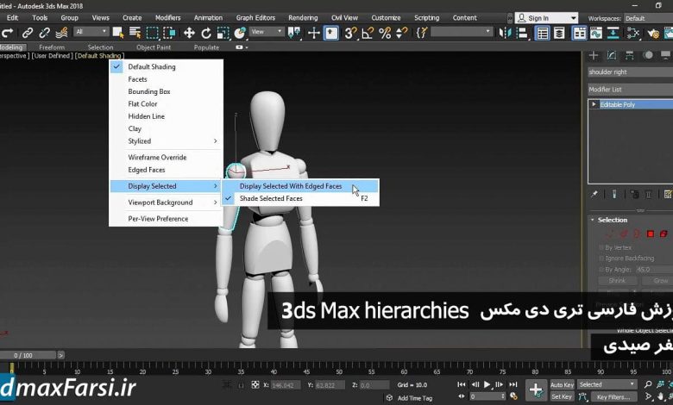The image size is (673, 405).
Task: Choose Display Selected With Edged Faces
Action: click(x=291, y=186)
